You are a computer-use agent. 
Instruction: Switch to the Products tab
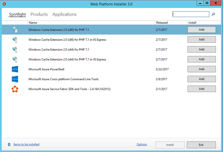[x=39, y=14]
